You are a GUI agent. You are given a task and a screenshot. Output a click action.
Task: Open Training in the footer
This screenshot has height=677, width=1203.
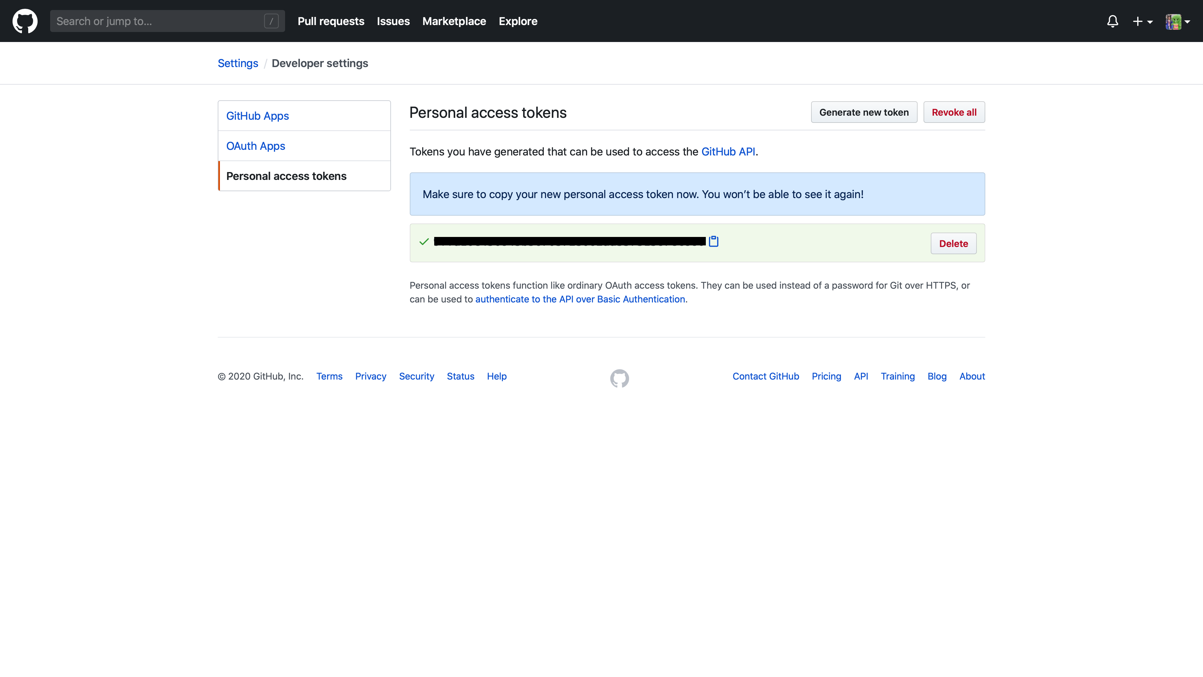pos(898,376)
